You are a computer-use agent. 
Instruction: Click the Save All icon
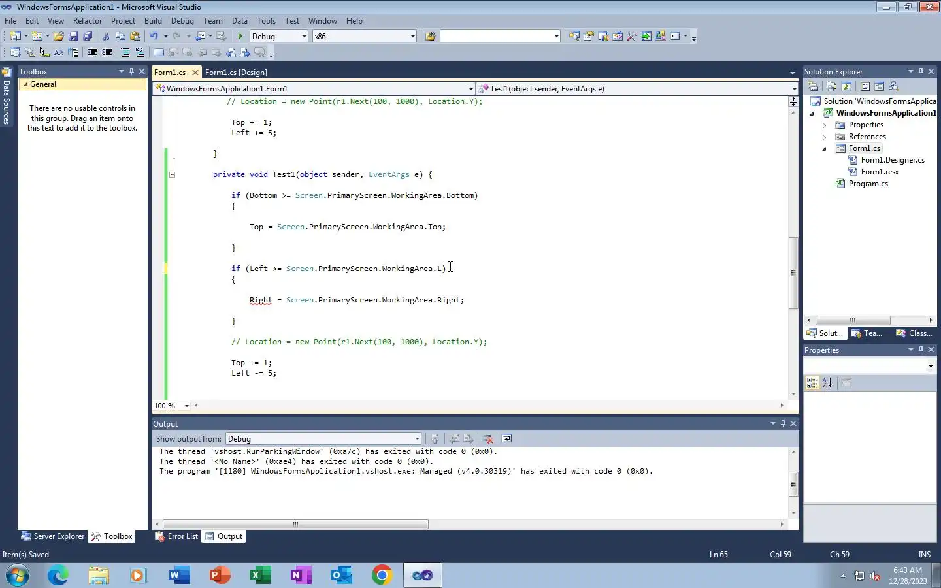click(x=88, y=36)
